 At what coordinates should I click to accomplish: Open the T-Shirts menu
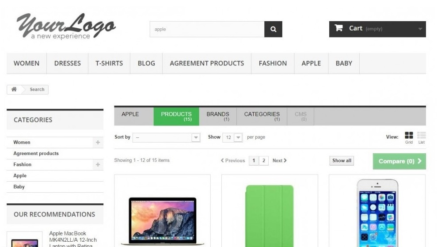pyautogui.click(x=109, y=63)
